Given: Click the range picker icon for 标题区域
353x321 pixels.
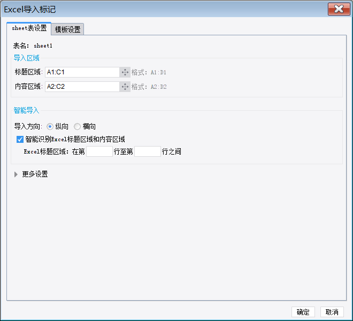Looking at the screenshot, I should 125,72.
